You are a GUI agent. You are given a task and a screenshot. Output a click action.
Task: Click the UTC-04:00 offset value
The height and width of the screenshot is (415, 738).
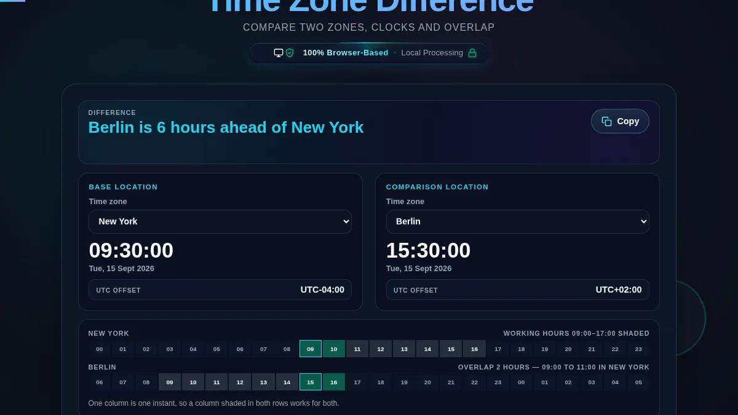click(322, 290)
